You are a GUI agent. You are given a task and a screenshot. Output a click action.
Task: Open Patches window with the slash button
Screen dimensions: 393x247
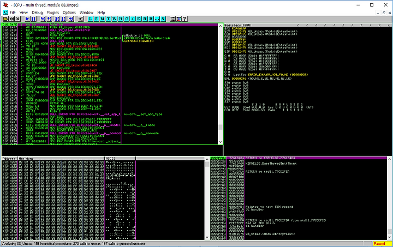133,19
